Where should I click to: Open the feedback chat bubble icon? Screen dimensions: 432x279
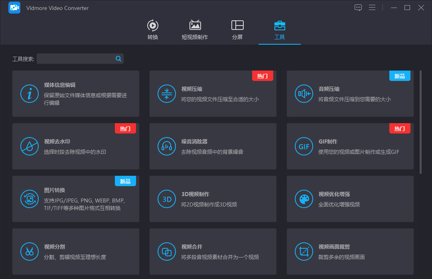click(x=358, y=8)
